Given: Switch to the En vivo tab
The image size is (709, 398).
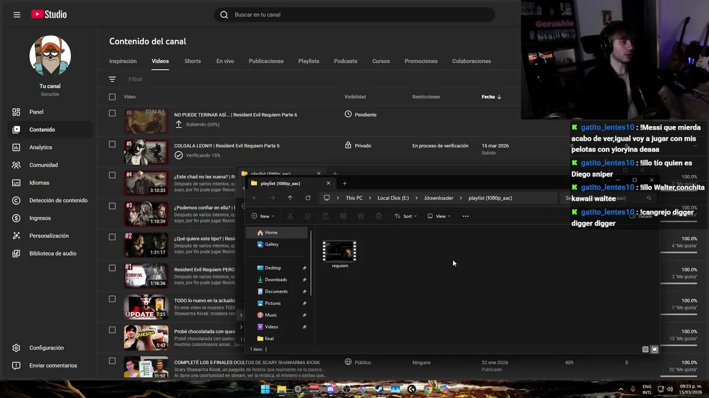Looking at the screenshot, I should tap(225, 61).
